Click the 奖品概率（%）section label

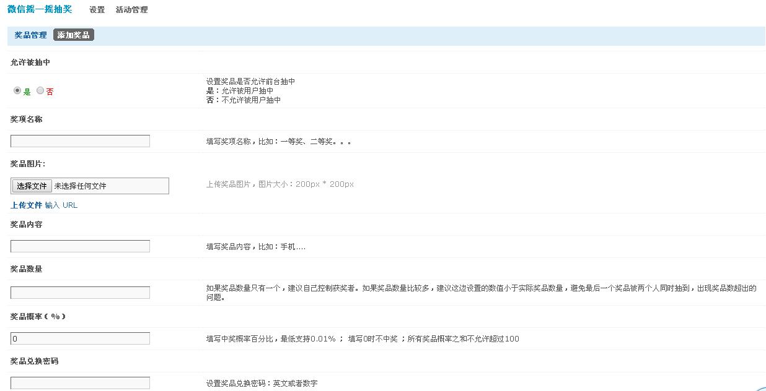point(33,316)
